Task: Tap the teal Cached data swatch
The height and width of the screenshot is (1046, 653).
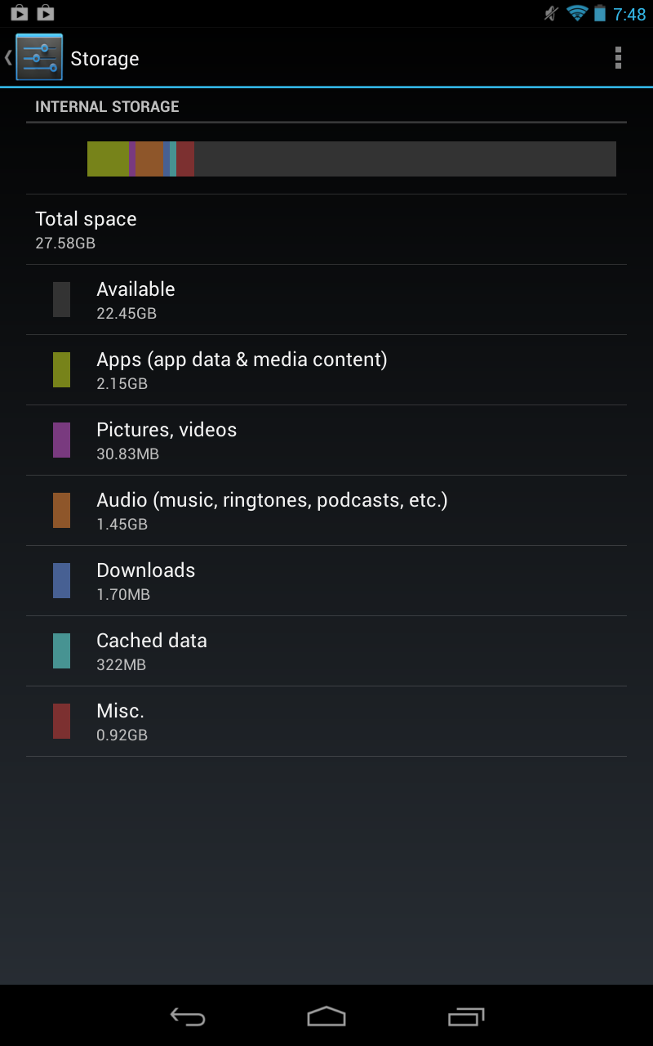Action: [61, 651]
